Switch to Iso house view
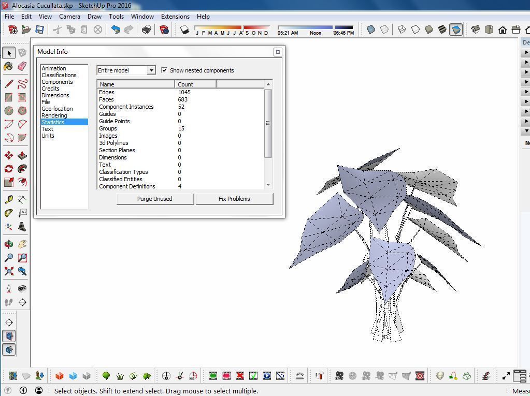This screenshot has width=530, height=396. point(476,30)
